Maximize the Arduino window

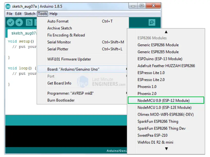click(x=142, y=6)
